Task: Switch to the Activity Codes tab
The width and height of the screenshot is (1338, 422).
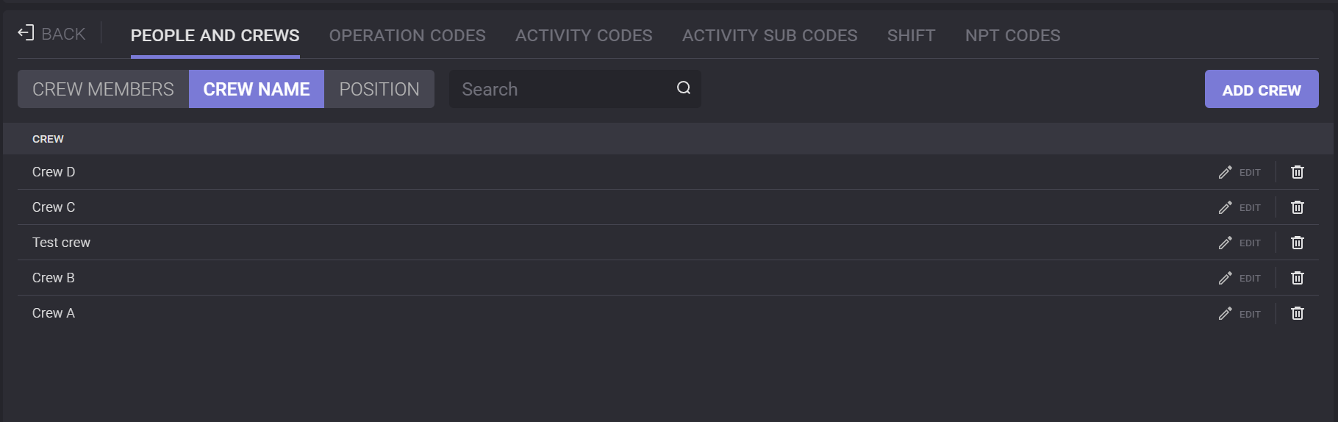Action: (x=584, y=35)
